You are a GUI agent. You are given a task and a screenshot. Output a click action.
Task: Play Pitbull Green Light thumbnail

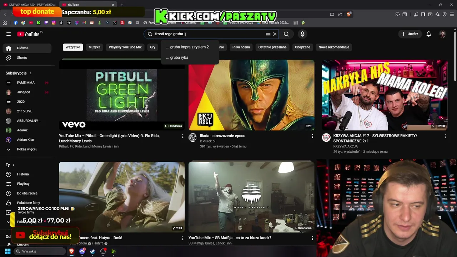(x=122, y=95)
